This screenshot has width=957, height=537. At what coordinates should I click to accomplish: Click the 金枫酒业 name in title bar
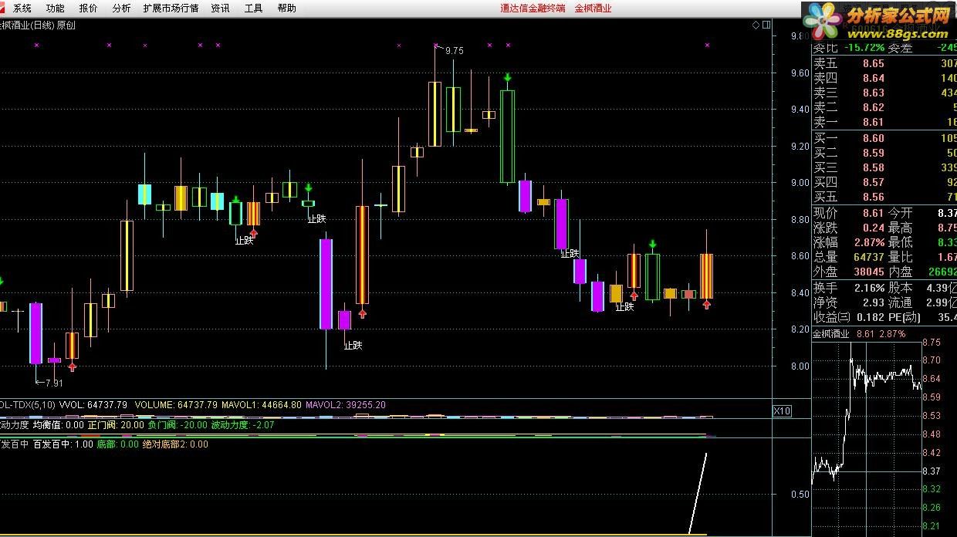(x=593, y=8)
